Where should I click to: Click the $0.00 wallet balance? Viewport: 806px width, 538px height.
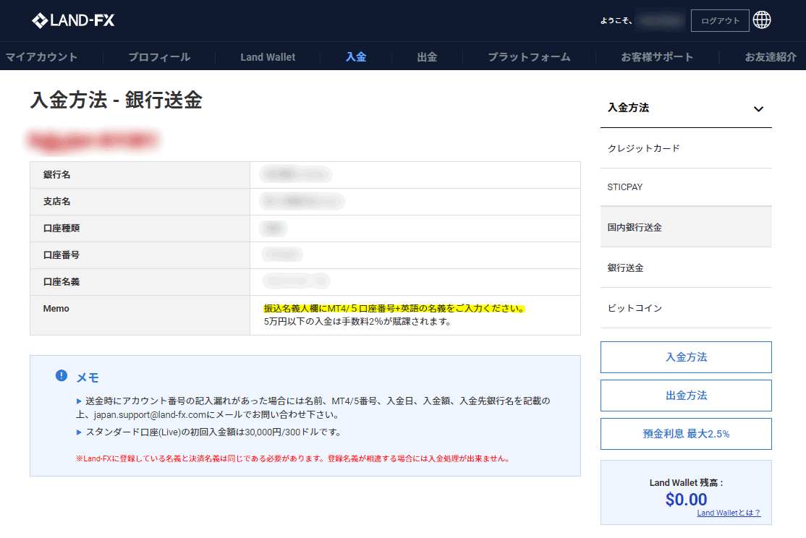pyautogui.click(x=686, y=499)
